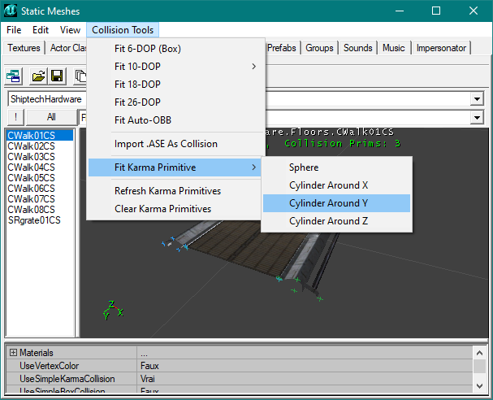Click the stacked pages copy icon
Viewport: 493px width, 400px height.
coord(80,76)
